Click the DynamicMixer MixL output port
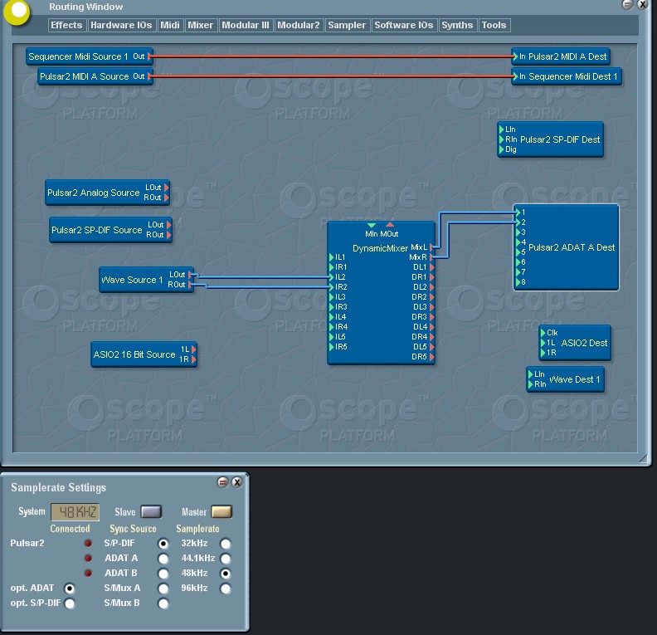The height and width of the screenshot is (635, 657). [432, 247]
